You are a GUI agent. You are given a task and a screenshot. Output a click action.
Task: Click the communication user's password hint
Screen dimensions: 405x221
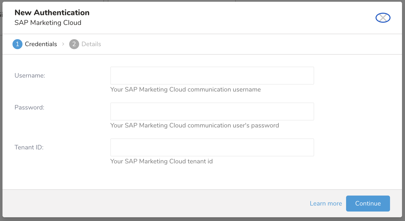195,125
